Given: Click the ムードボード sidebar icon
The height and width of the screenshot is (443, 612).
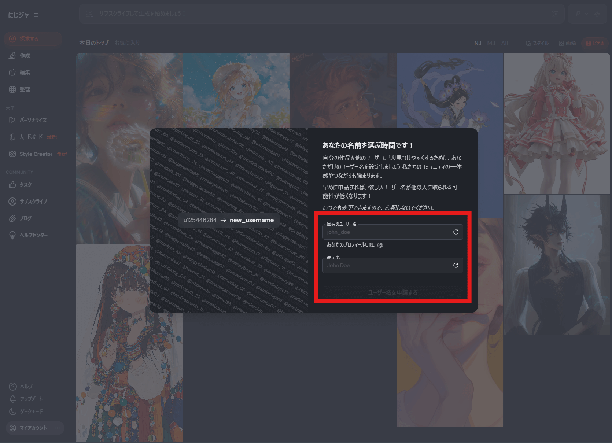Looking at the screenshot, I should click(x=12, y=137).
